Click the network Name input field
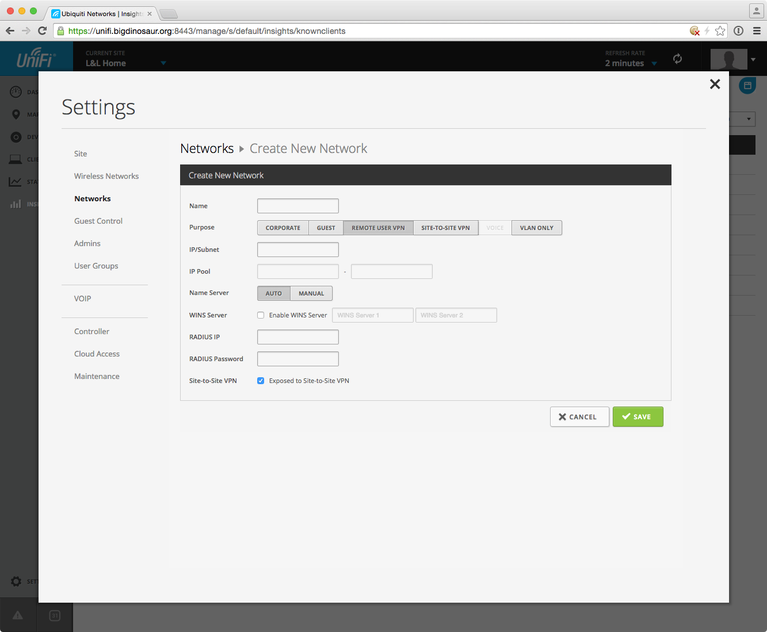 tap(297, 206)
